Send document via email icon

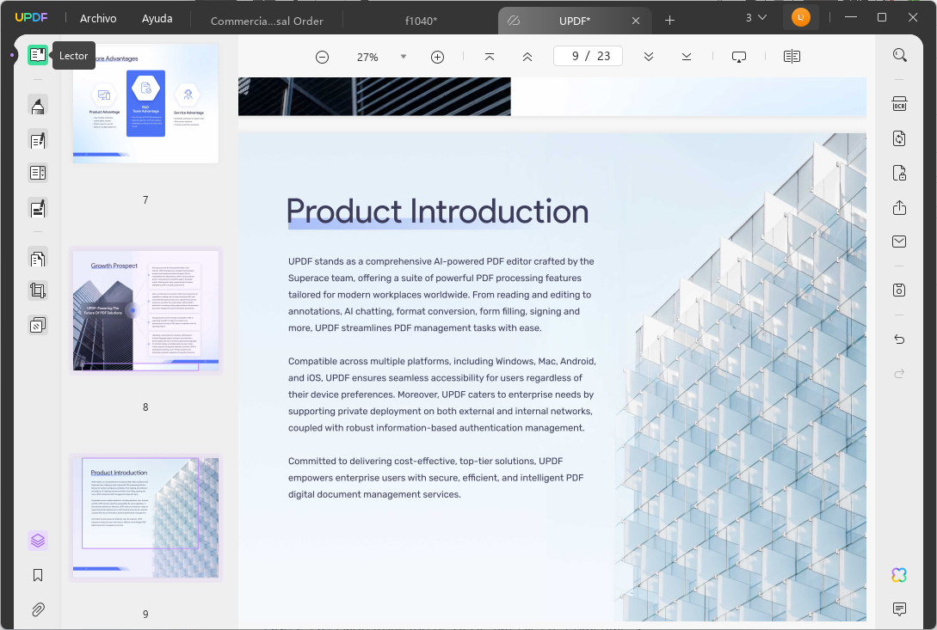(899, 242)
